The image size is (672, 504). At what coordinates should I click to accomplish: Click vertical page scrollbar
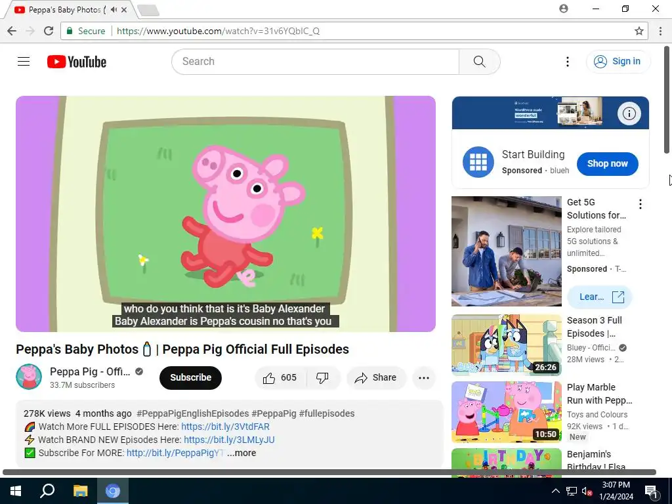click(x=667, y=100)
